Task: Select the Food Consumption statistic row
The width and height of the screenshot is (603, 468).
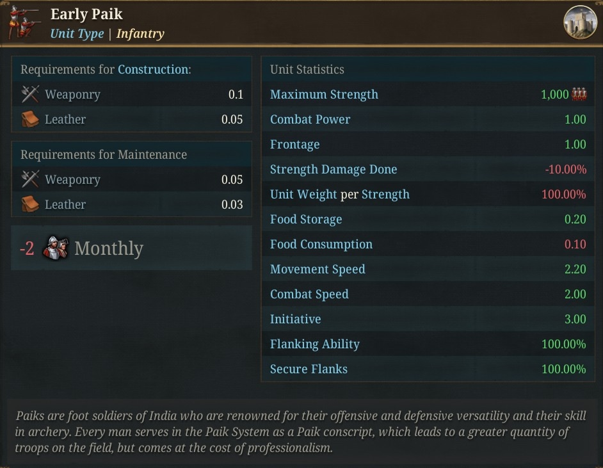Action: 428,244
